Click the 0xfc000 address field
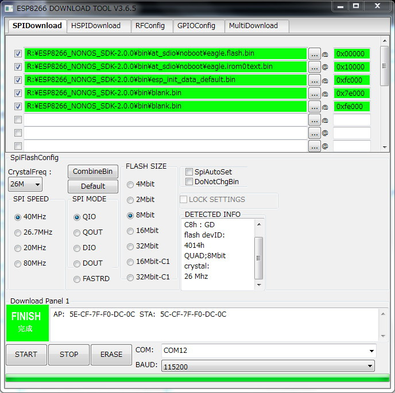The width and height of the screenshot is (395, 393). pos(352,80)
